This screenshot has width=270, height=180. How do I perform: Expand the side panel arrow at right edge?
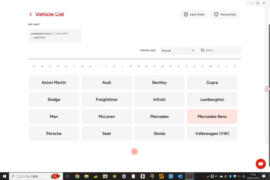[x=267, y=89]
